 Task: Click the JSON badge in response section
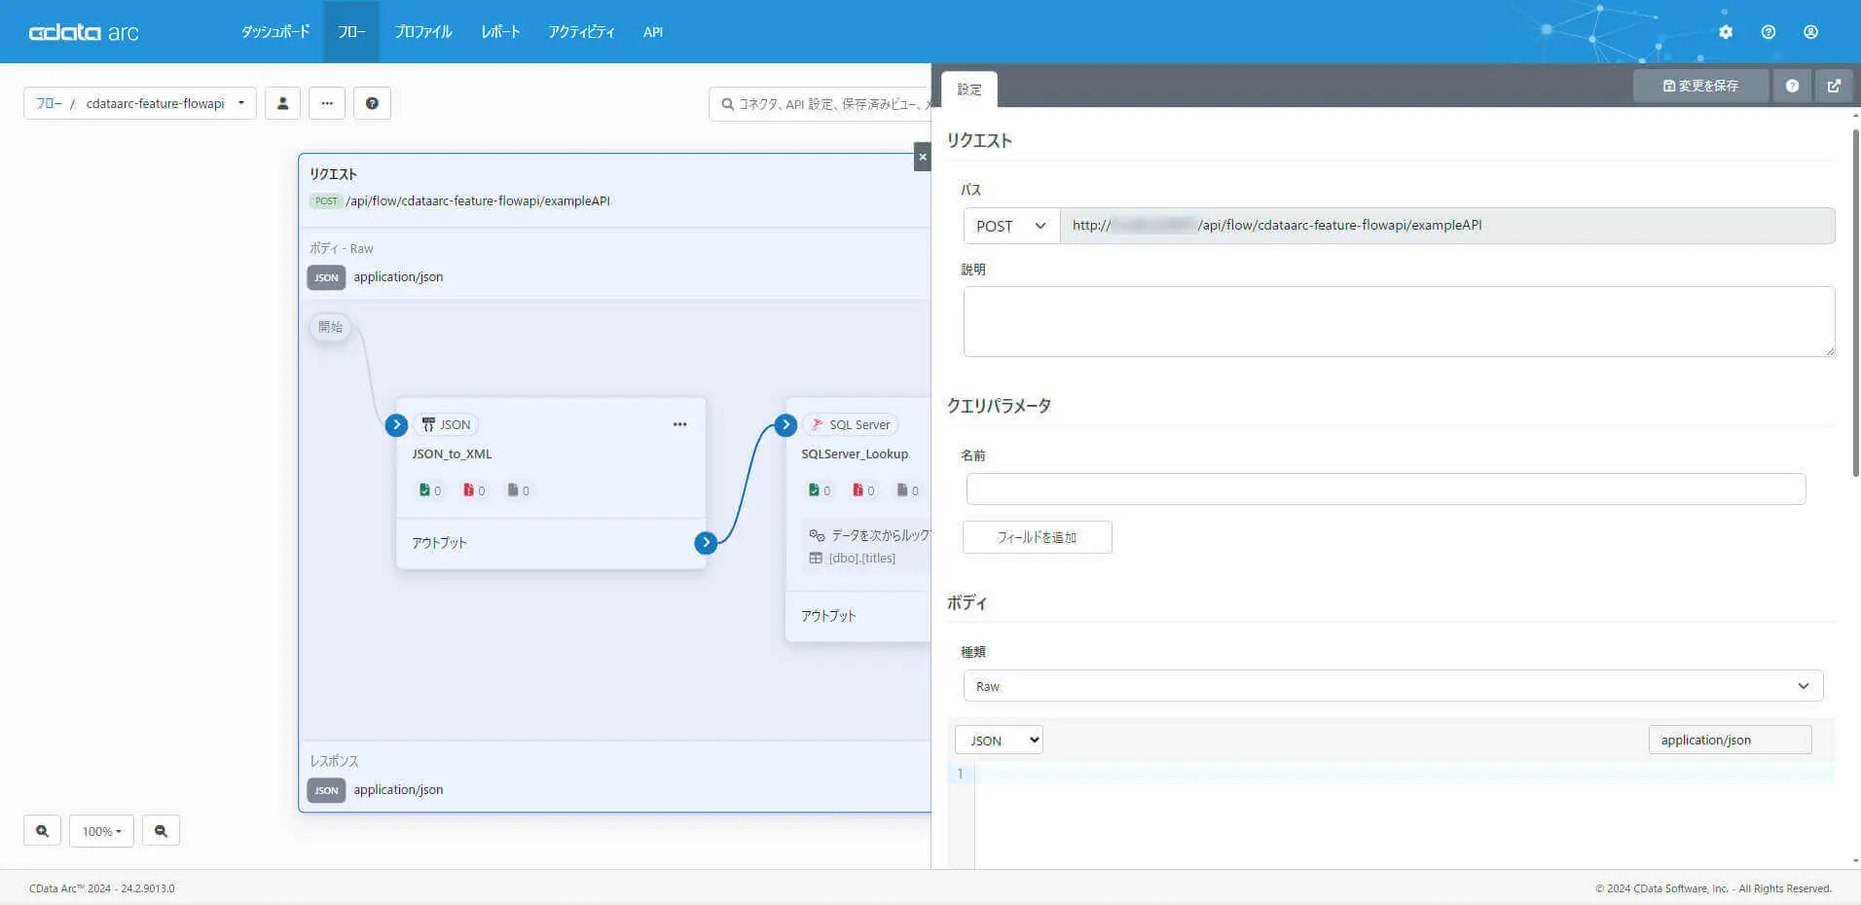326,790
